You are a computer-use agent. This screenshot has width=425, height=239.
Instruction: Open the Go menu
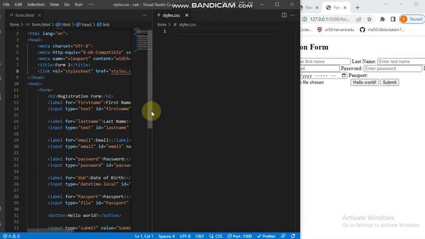point(66,5)
